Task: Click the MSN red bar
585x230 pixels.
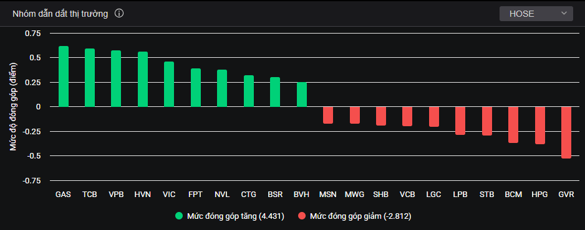Action: (x=328, y=115)
